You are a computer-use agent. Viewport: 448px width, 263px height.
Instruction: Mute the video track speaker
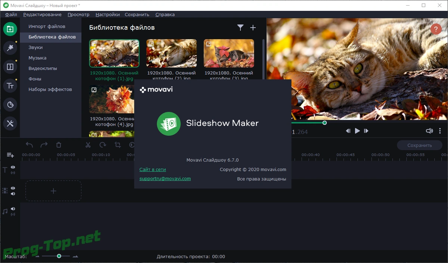coord(13,194)
